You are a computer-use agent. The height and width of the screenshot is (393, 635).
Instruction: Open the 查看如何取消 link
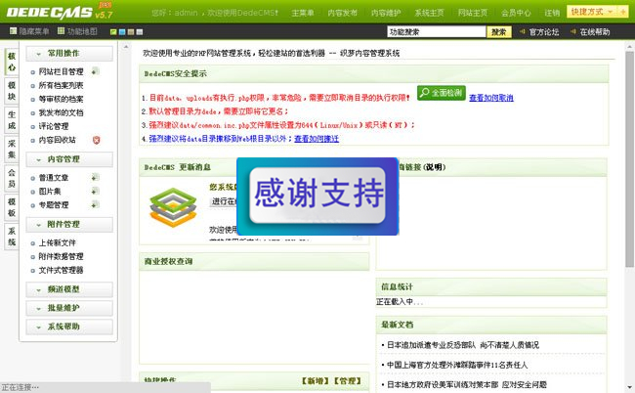pyautogui.click(x=491, y=98)
